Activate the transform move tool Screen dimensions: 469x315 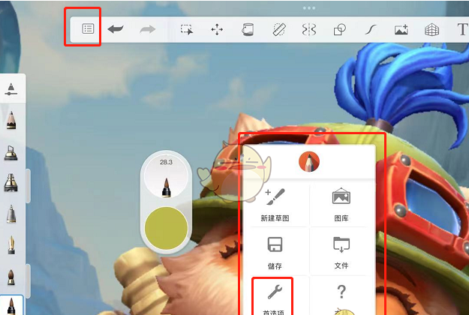pyautogui.click(x=217, y=29)
